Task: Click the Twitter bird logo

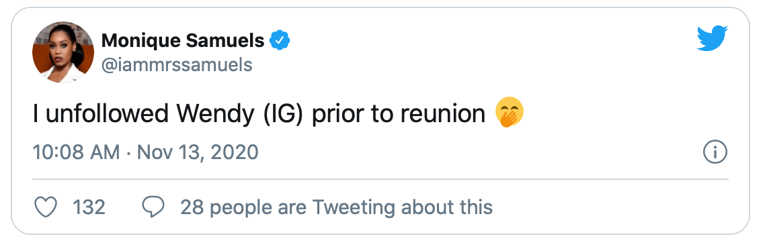Action: [x=712, y=38]
